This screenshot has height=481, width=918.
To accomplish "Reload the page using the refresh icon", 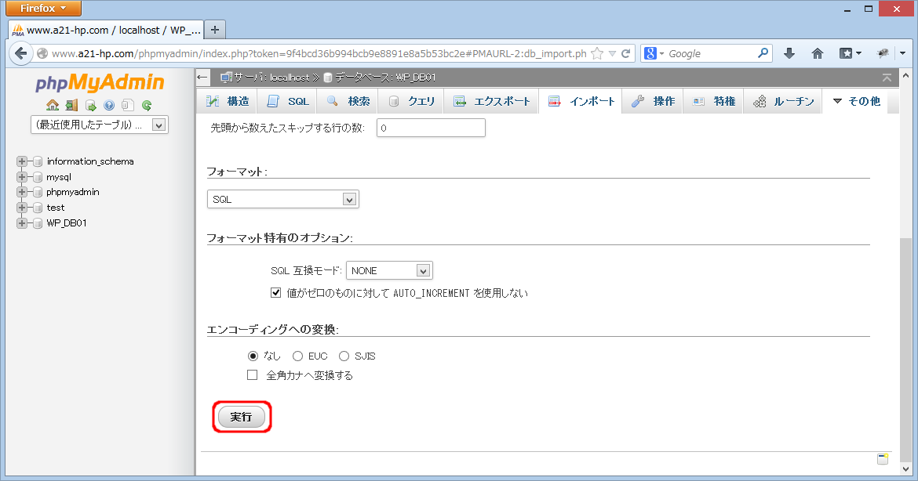I will point(625,54).
